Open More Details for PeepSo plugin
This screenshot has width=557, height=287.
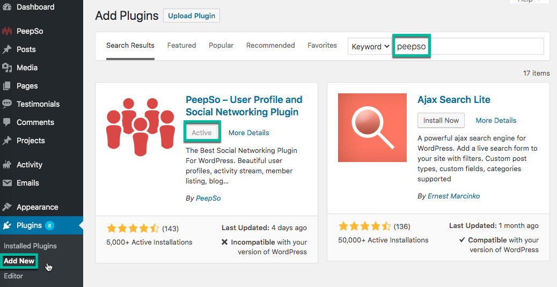pos(248,133)
